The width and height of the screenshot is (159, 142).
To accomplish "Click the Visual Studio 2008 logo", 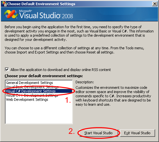I will coord(38,14).
